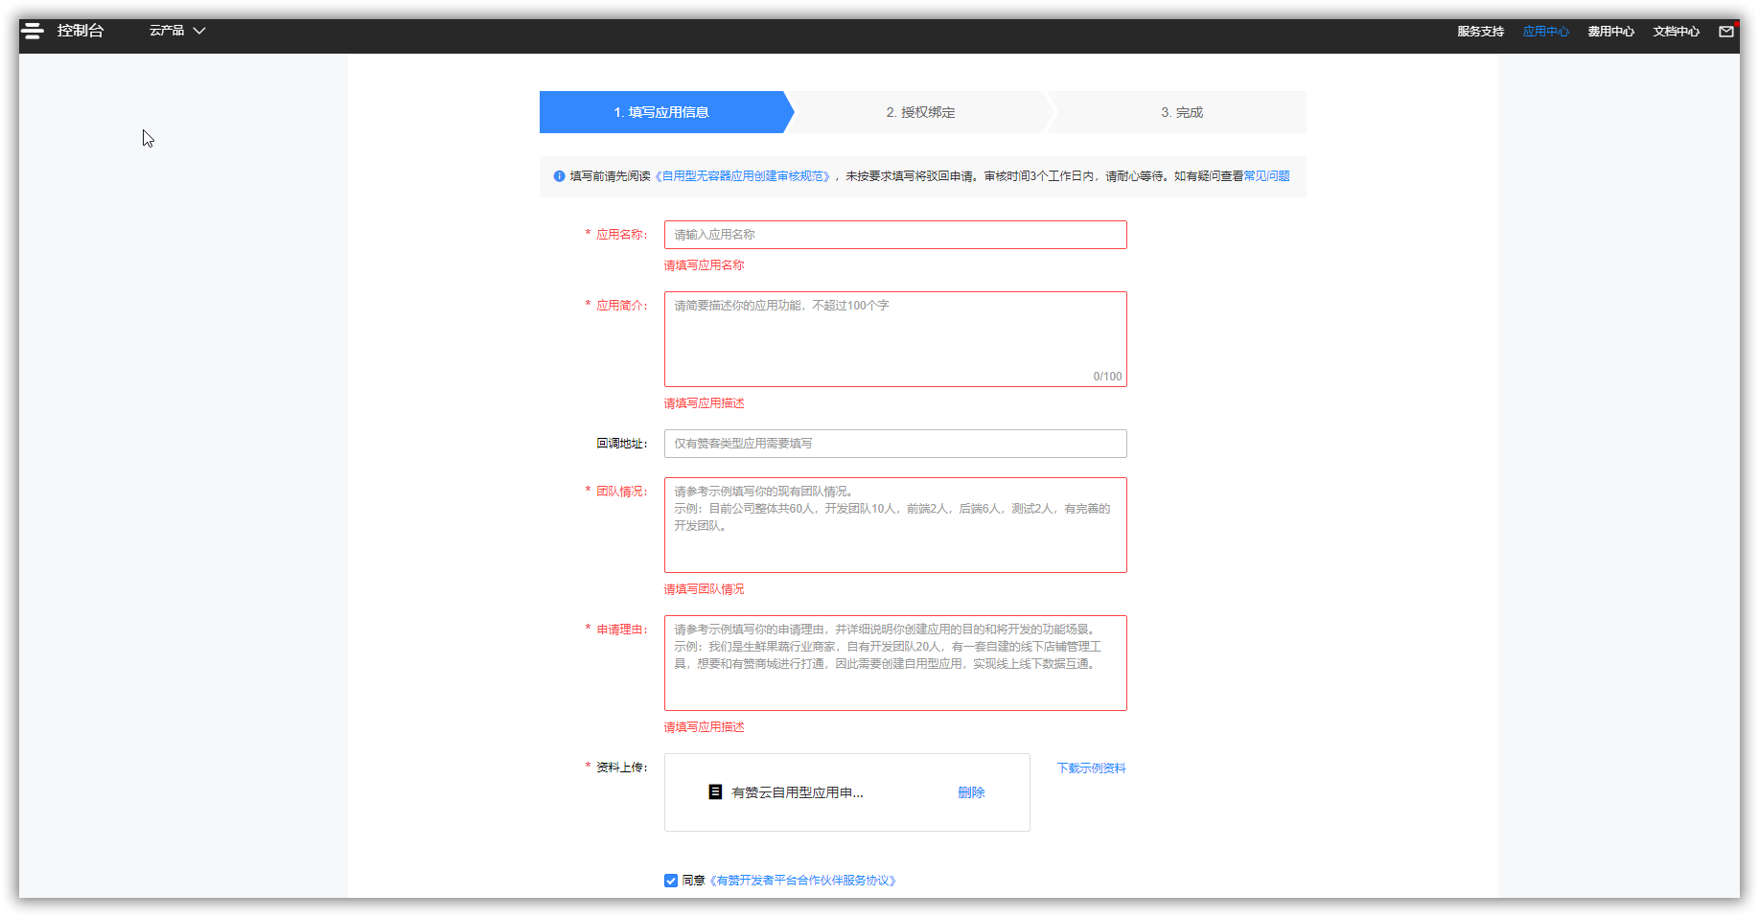Click the 应用名称 field label
1759x917 pixels.
coord(621,235)
